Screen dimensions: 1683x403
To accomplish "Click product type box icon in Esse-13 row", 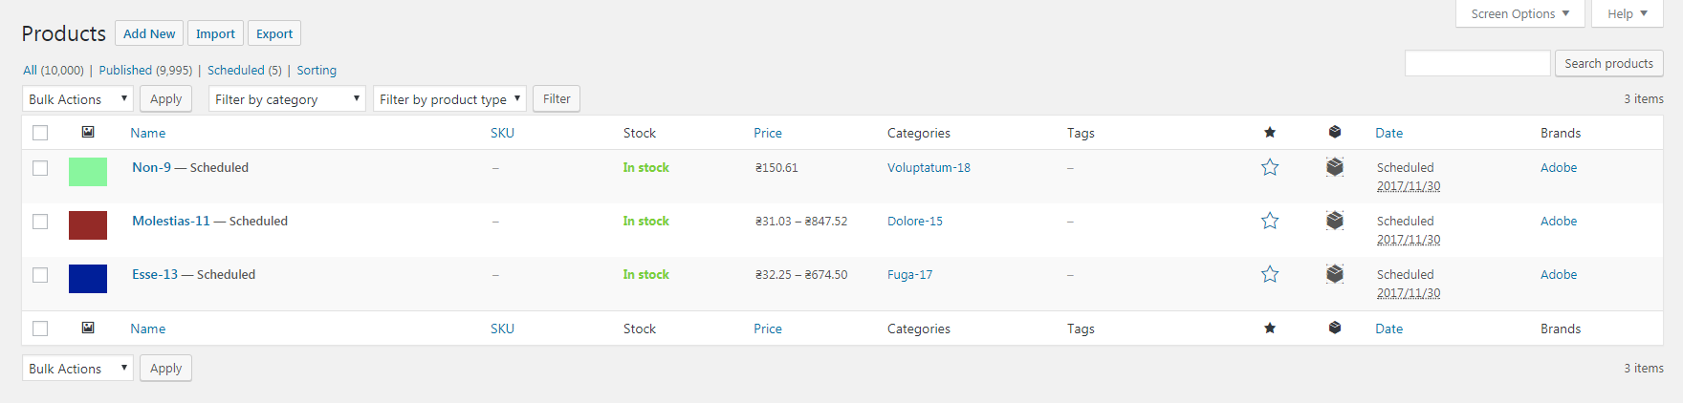I will point(1335,274).
